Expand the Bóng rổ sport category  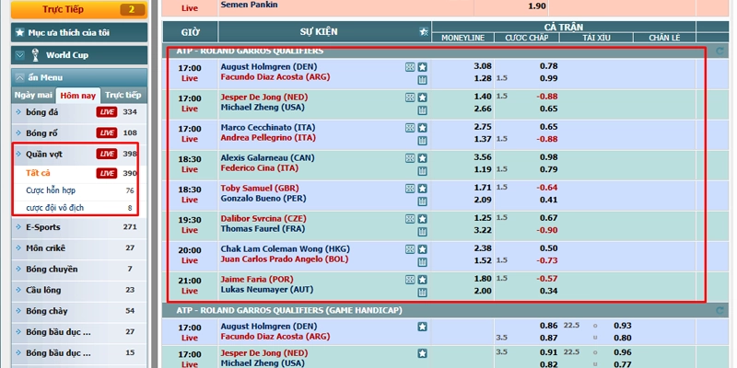click(x=79, y=132)
